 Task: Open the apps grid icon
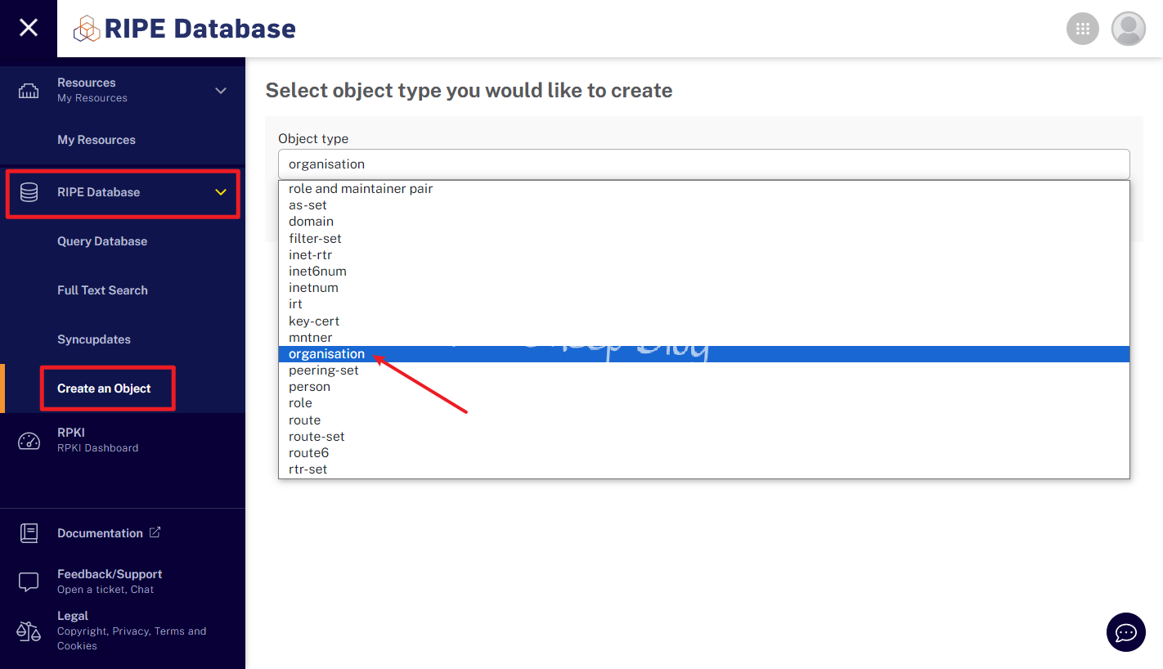pyautogui.click(x=1083, y=29)
